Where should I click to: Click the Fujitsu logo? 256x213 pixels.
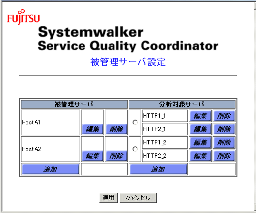coord(23,17)
